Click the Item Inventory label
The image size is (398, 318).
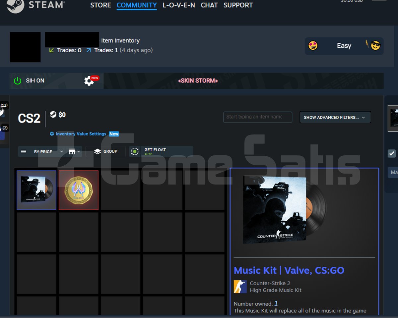[120, 40]
